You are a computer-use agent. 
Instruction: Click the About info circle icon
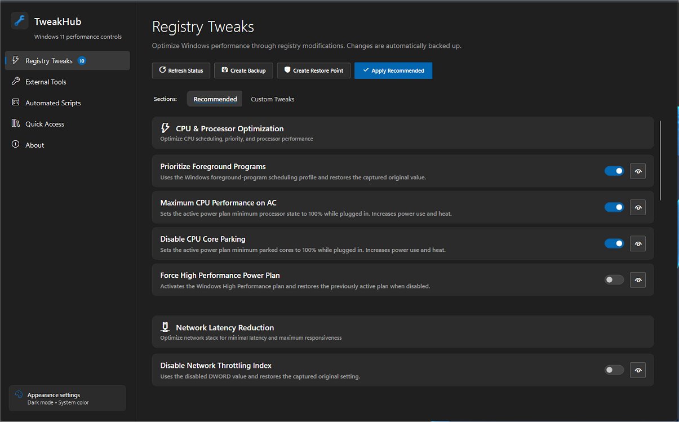pos(16,145)
